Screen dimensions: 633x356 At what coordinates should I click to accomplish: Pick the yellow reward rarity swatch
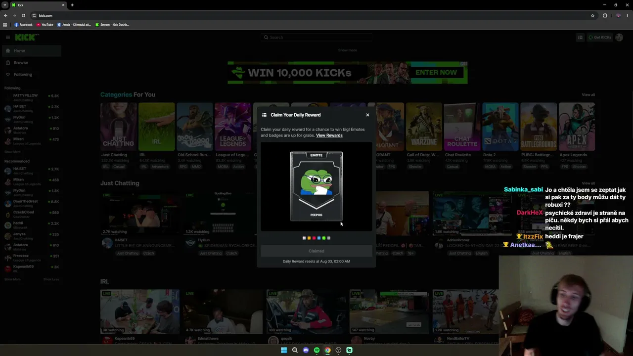pyautogui.click(x=309, y=238)
